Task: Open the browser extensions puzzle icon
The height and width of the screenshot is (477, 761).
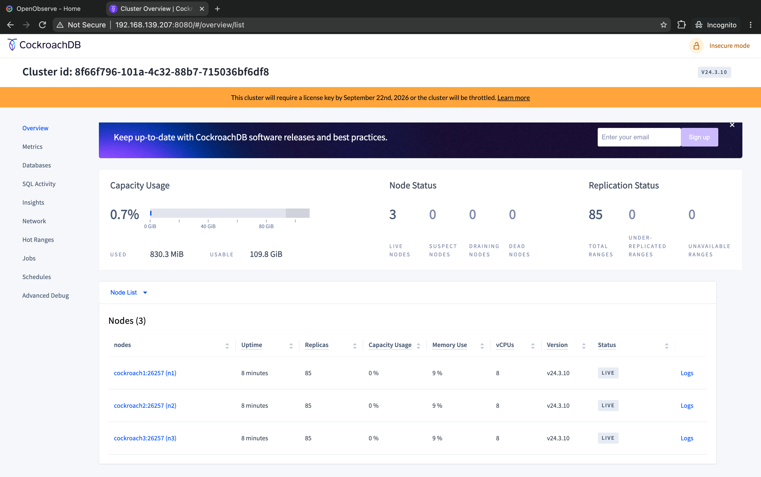Action: pos(681,25)
